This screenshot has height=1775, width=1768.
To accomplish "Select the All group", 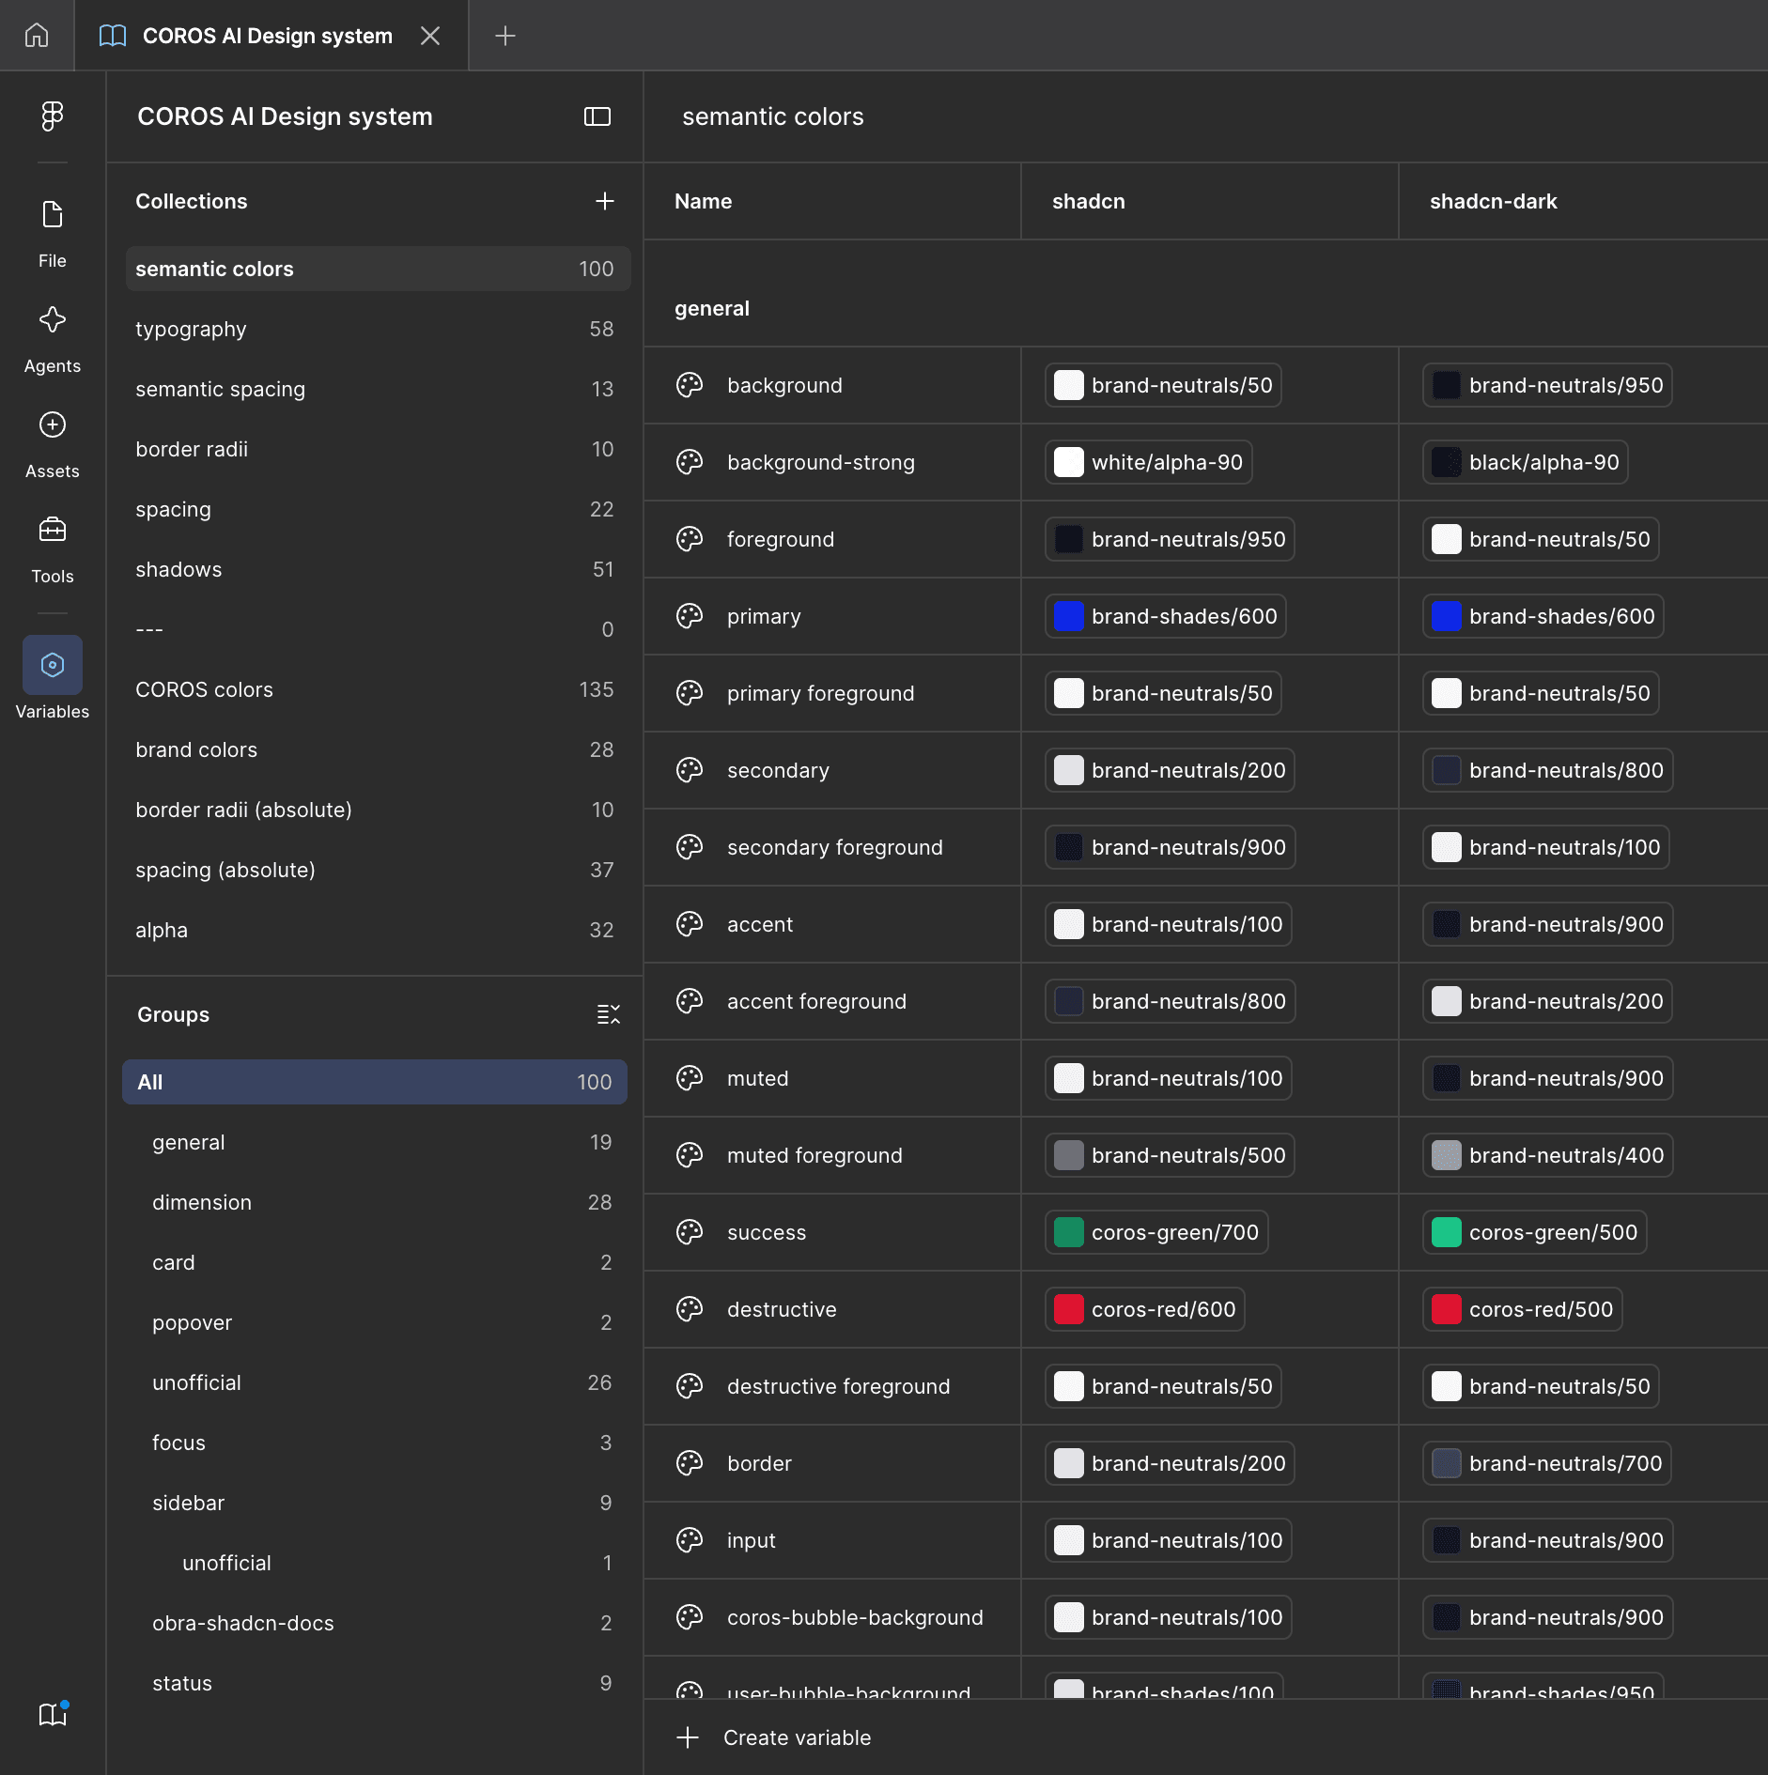I will coord(375,1082).
